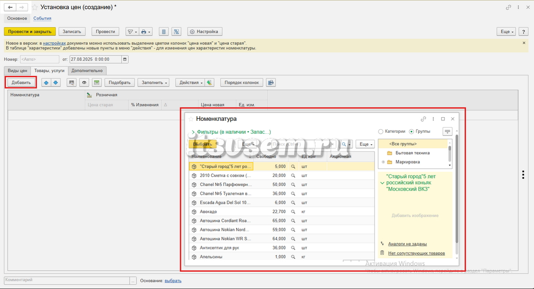This screenshot has height=289, width=534.
Task: Expand the Маркировка folder
Action: (383, 162)
